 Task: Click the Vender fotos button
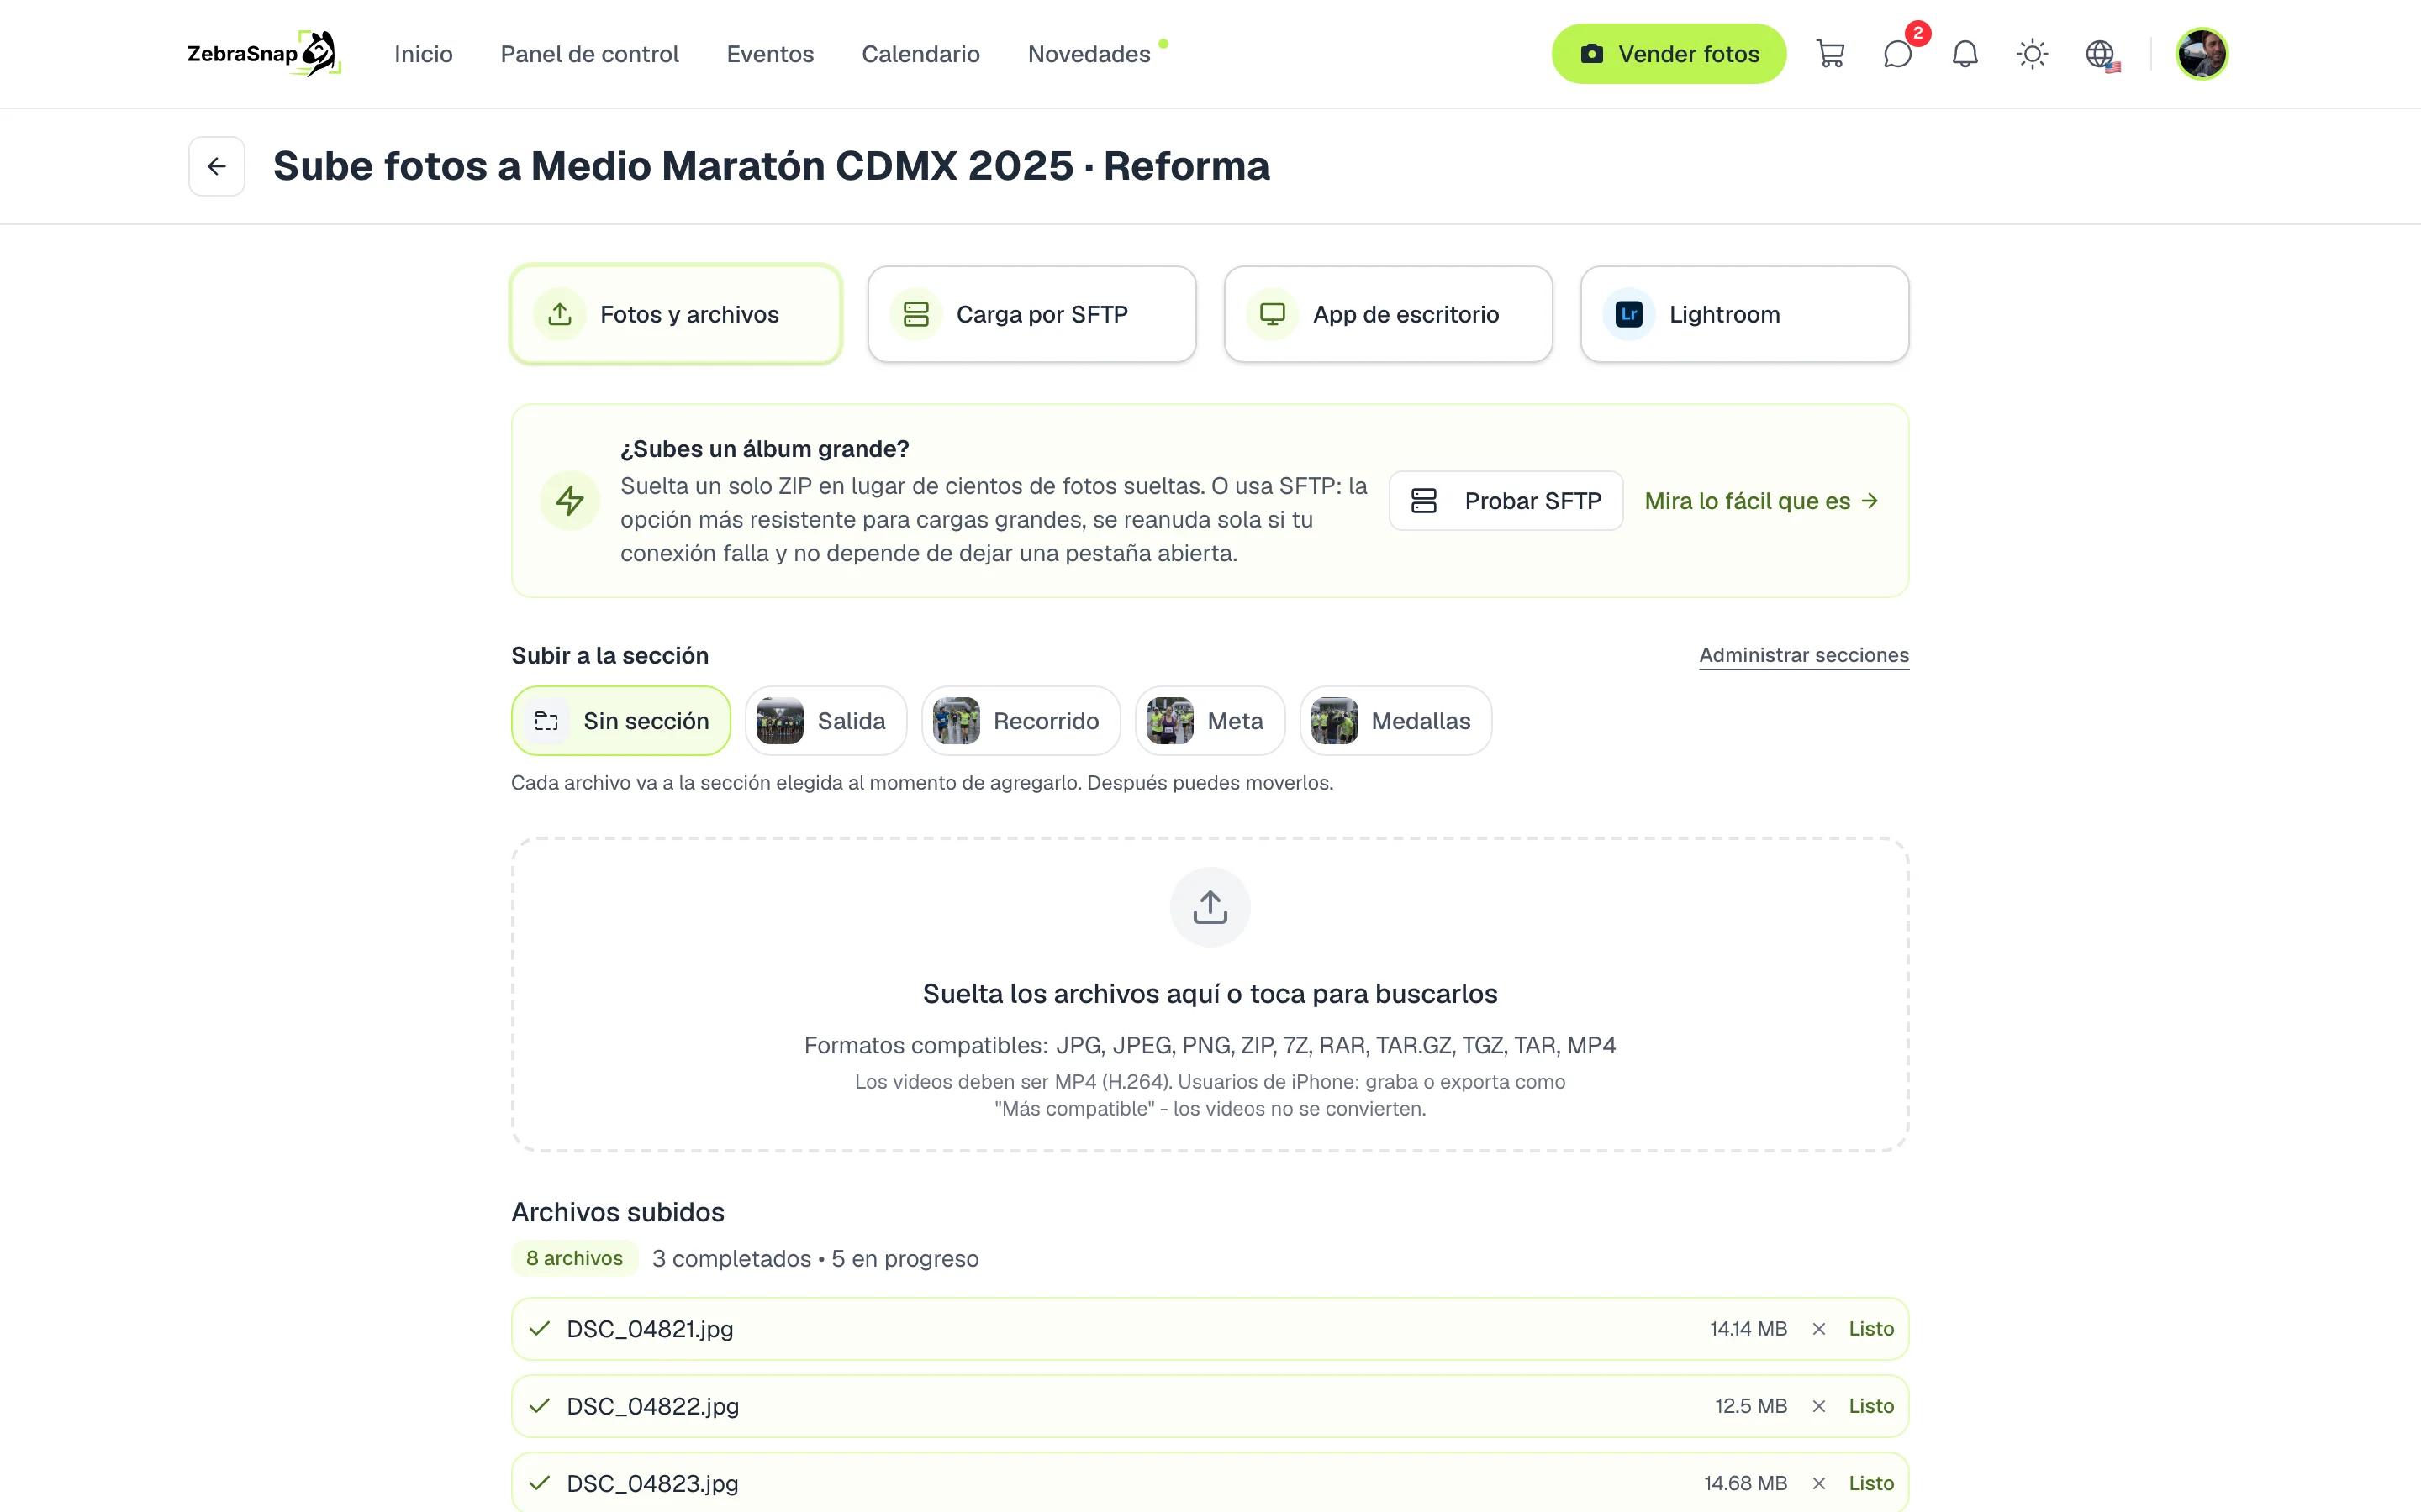coord(1669,54)
